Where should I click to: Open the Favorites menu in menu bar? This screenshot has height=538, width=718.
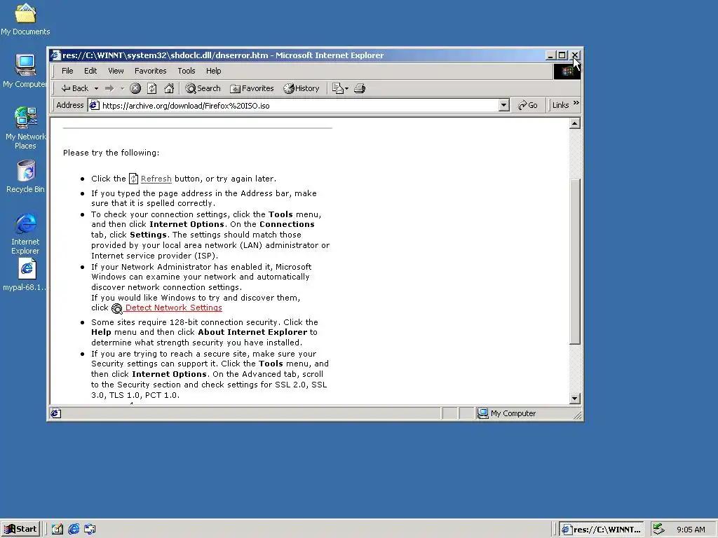point(150,71)
